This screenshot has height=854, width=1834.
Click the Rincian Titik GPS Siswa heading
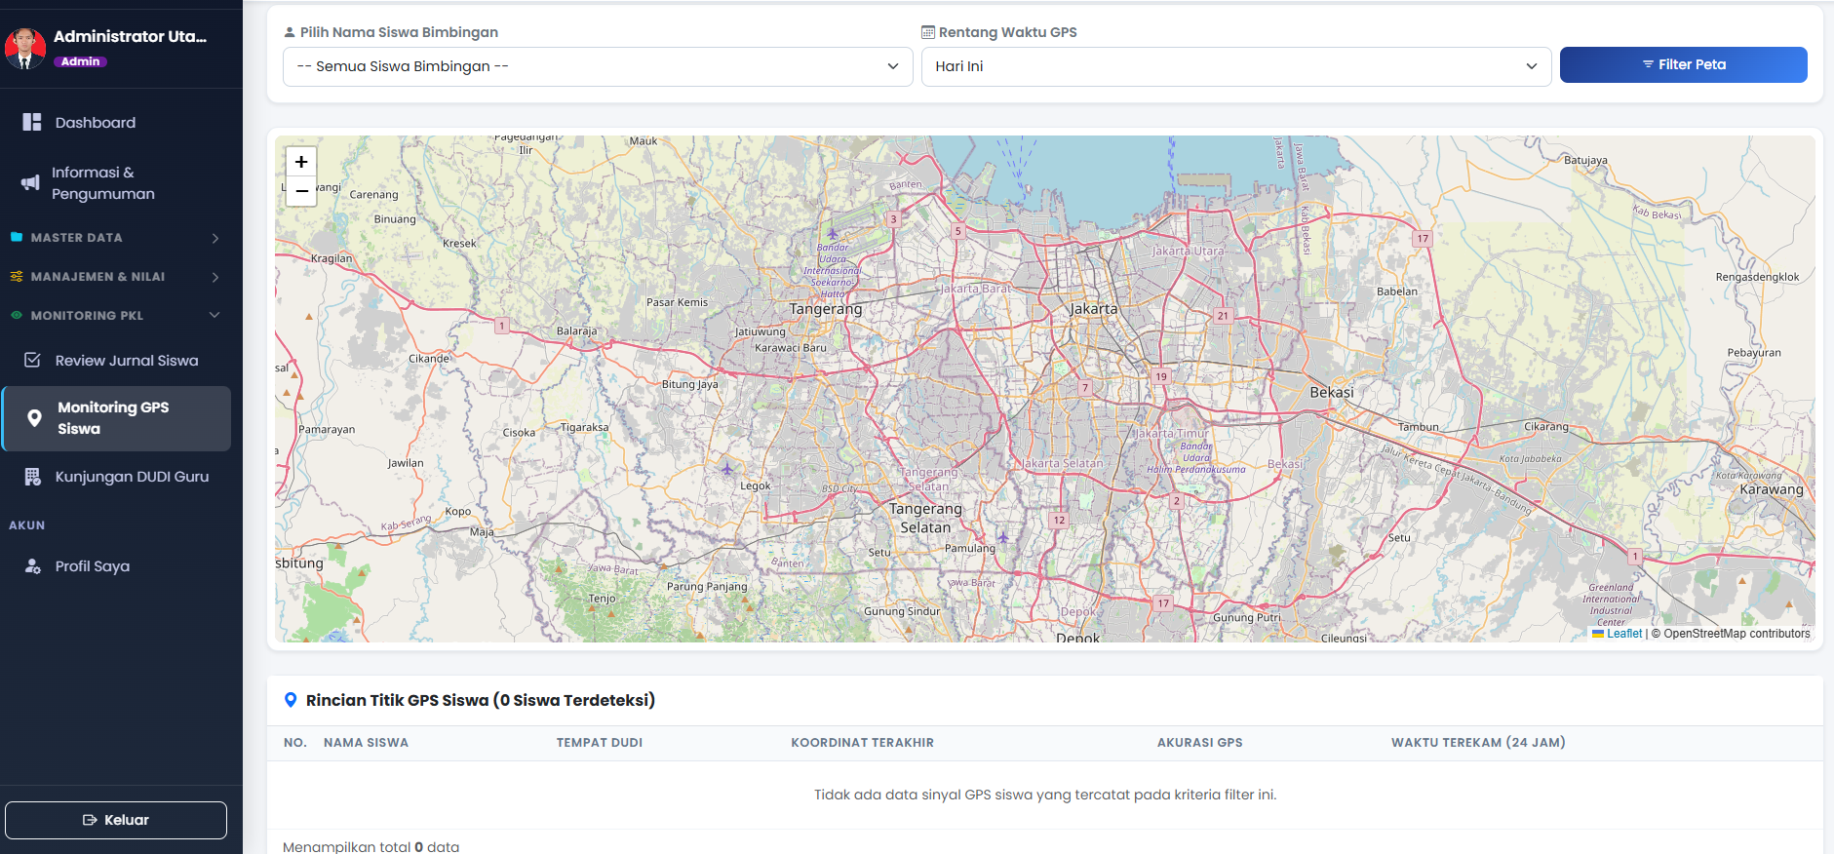(481, 700)
